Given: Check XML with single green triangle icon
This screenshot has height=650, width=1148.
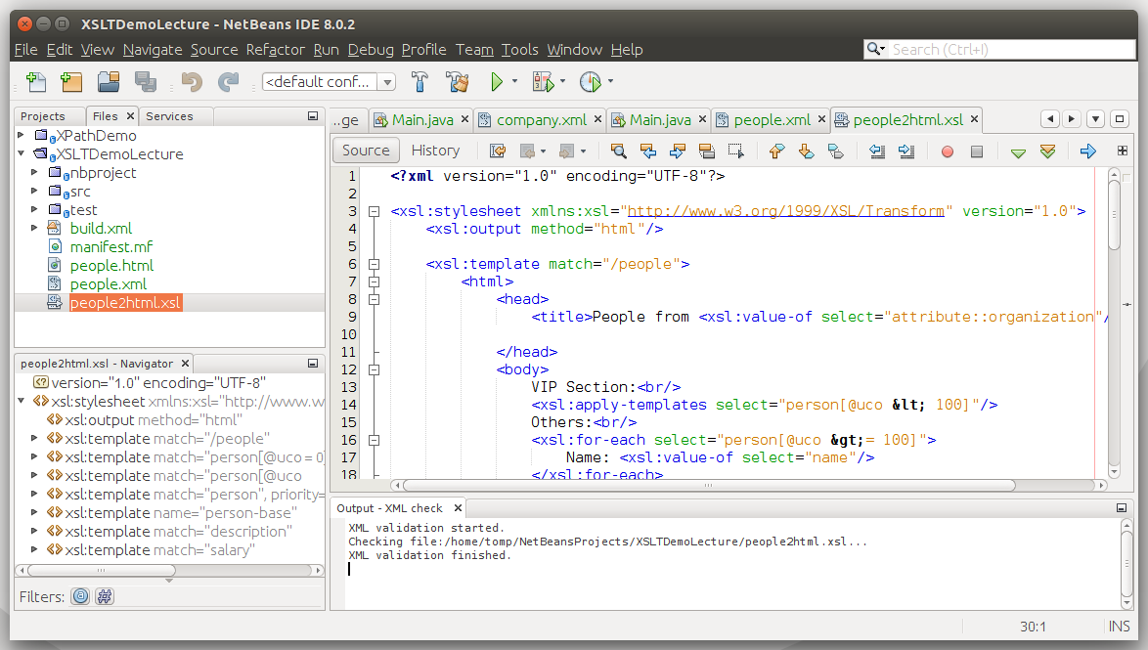Looking at the screenshot, I should 1018,152.
